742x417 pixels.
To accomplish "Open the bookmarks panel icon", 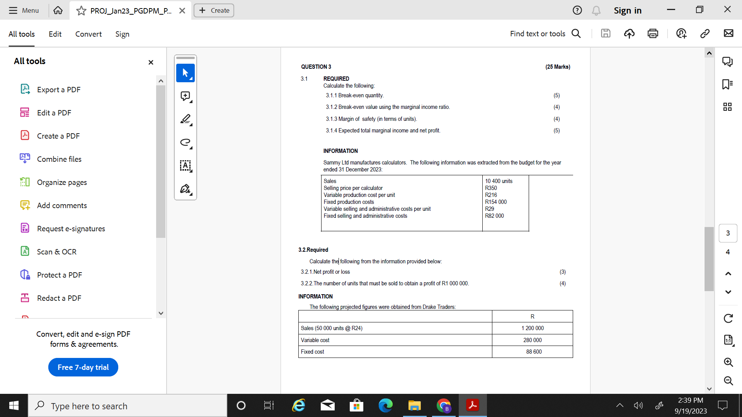I will click(727, 84).
